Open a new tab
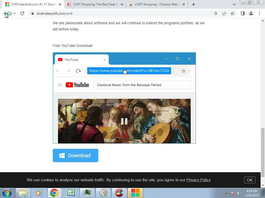 pos(194,4)
